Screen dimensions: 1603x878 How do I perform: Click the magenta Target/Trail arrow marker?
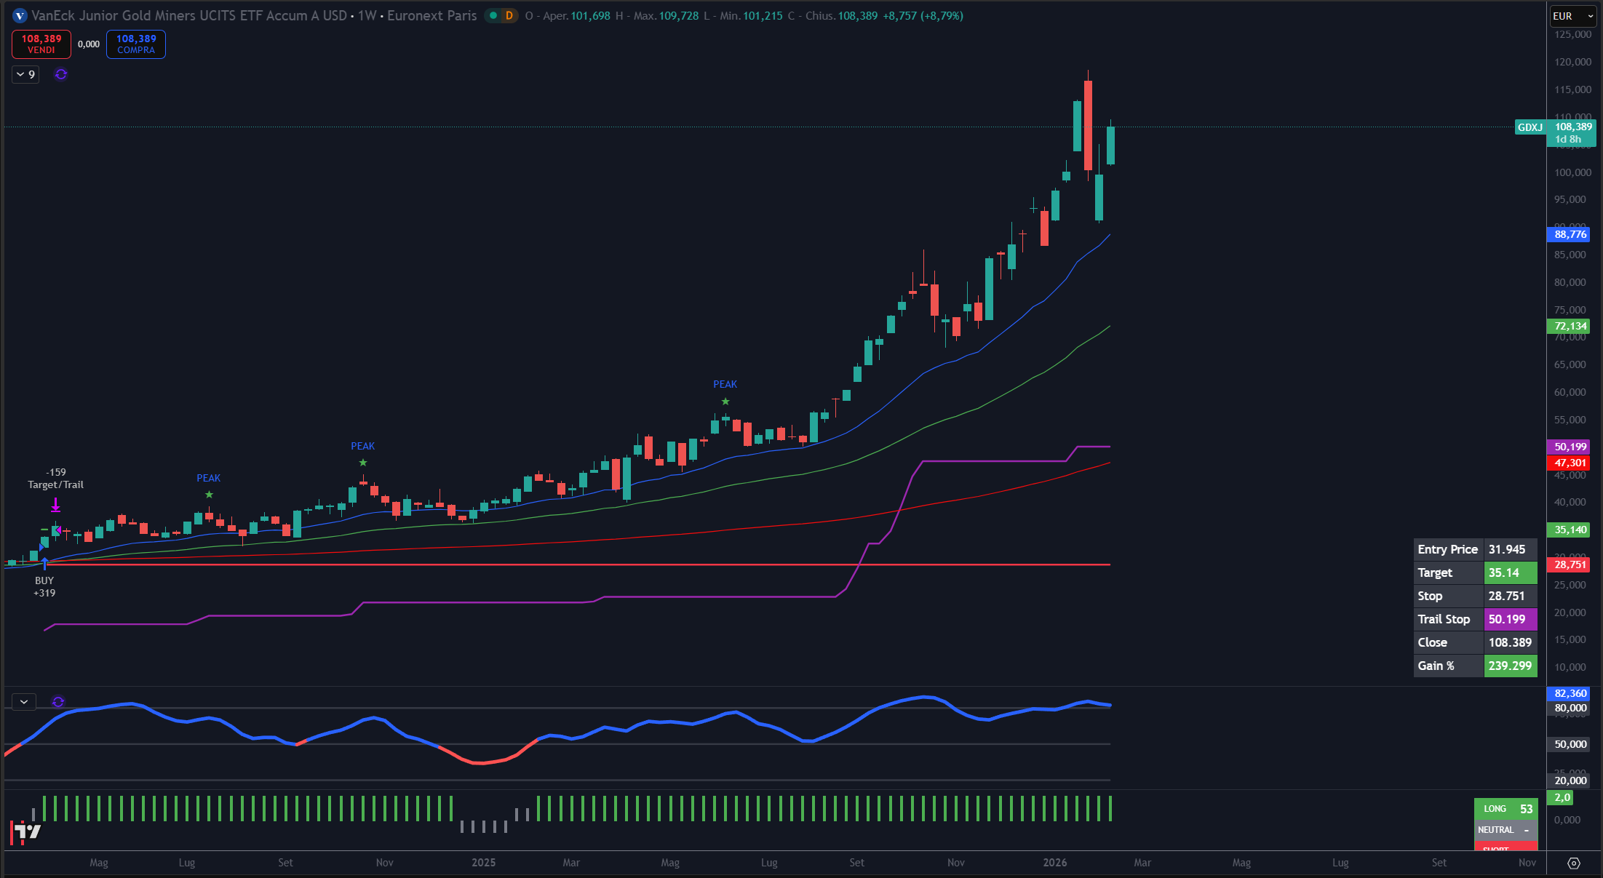click(56, 504)
